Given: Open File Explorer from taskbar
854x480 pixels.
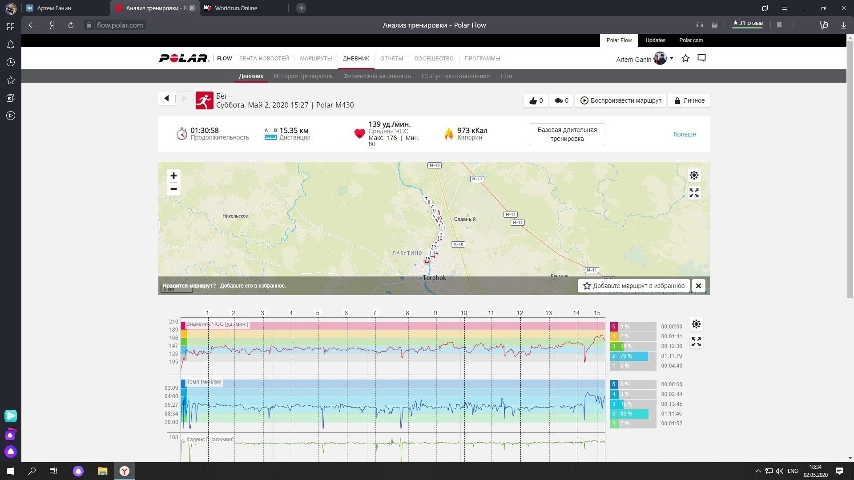Looking at the screenshot, I should click(x=103, y=471).
